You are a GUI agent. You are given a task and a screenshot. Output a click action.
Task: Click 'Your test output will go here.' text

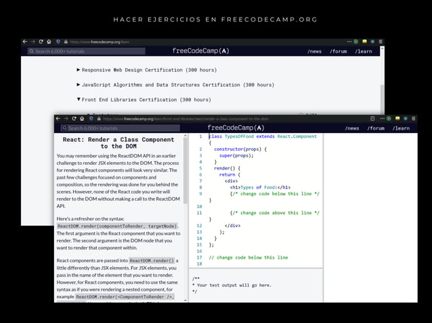234,285
